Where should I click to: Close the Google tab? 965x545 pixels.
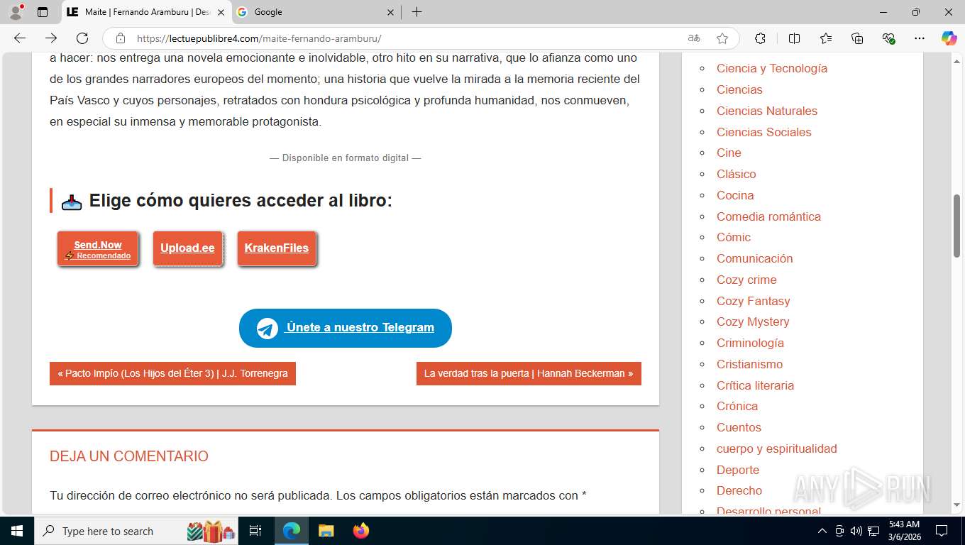click(x=391, y=12)
